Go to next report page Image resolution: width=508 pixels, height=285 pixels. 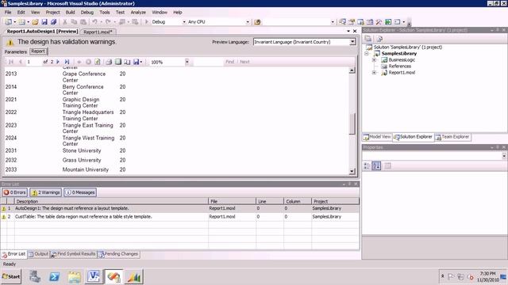click(58, 62)
